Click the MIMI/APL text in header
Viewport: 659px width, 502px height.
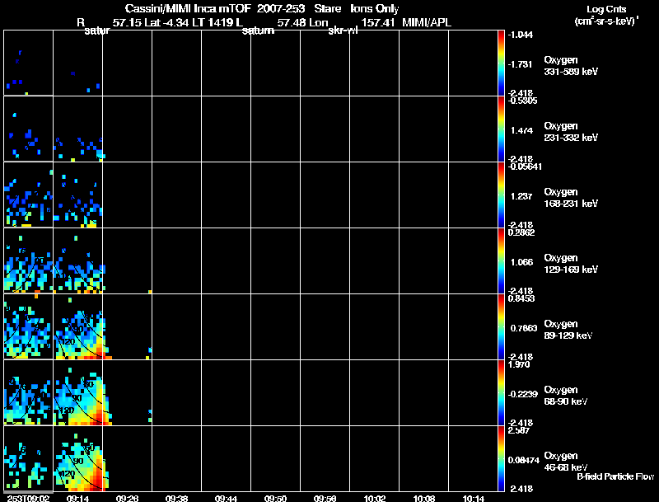427,22
